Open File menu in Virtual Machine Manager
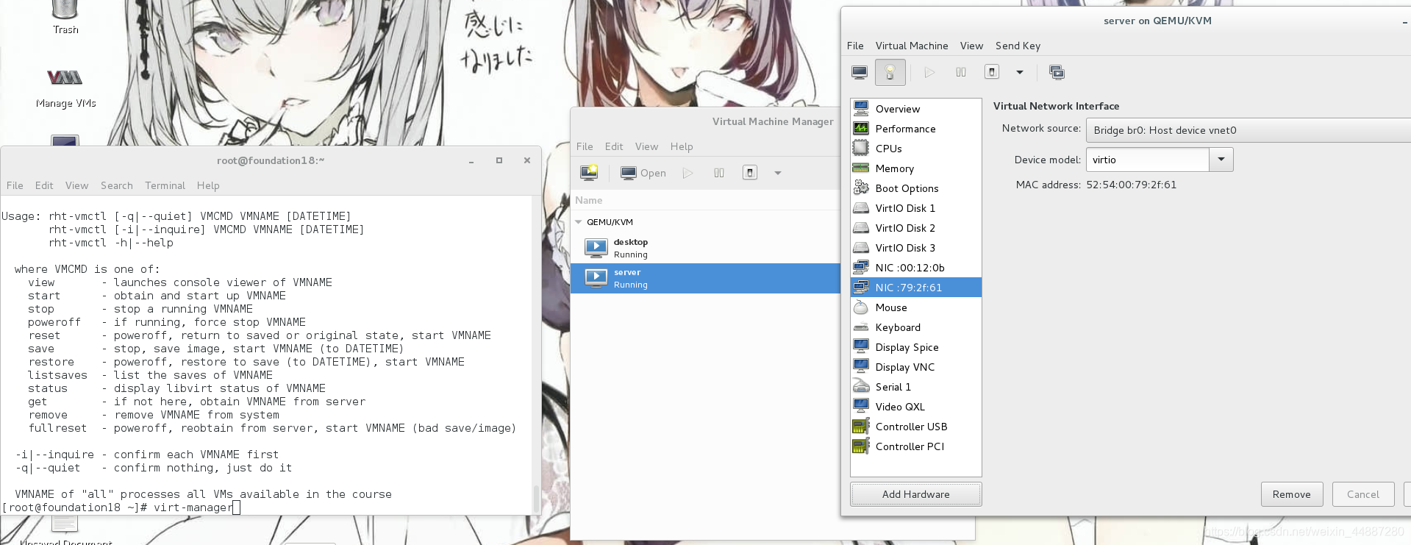This screenshot has width=1411, height=545. tap(585, 146)
